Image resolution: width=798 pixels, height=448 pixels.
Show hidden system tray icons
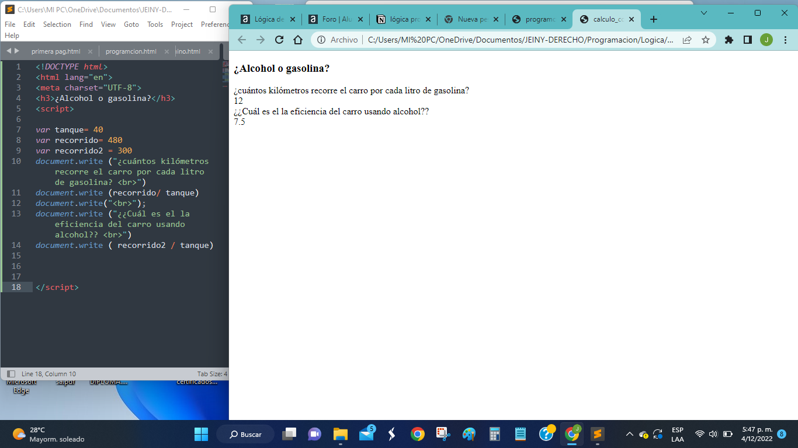(629, 434)
